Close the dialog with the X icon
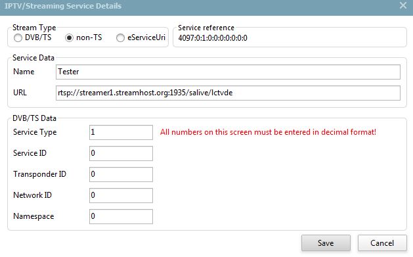 pyautogui.click(x=403, y=5)
